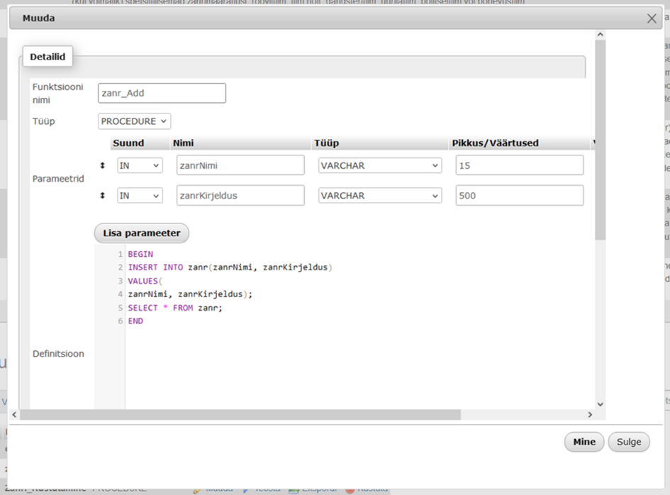Image resolution: width=670 pixels, height=495 pixels.
Task: Expand the Suund dropdown for zanrNimi
Action: 140,165
